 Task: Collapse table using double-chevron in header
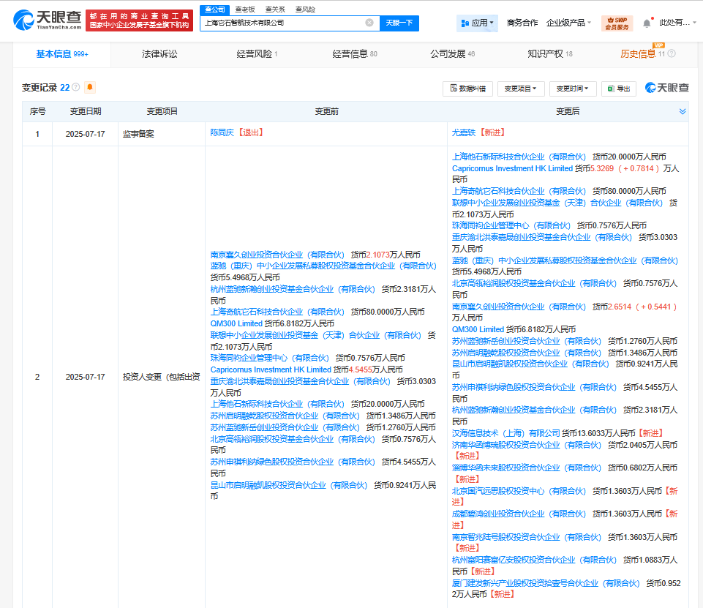683,111
